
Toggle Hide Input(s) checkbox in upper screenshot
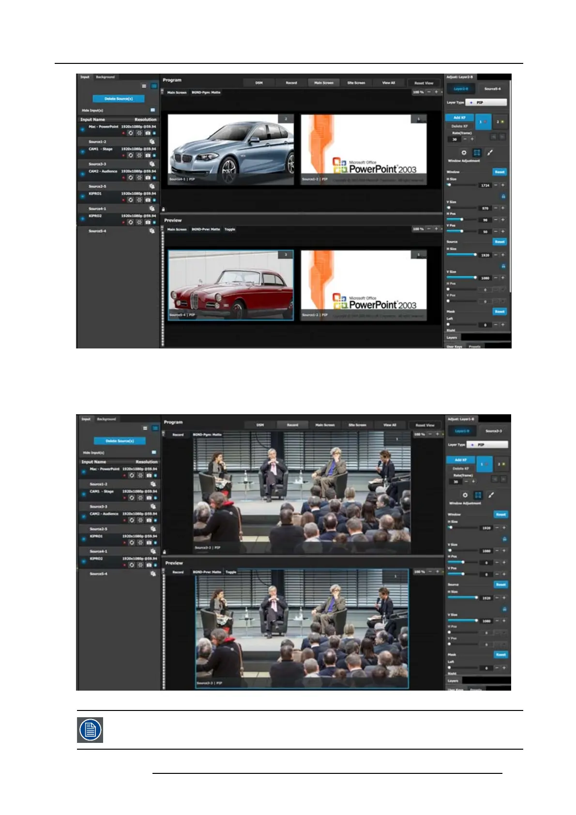coord(153,110)
